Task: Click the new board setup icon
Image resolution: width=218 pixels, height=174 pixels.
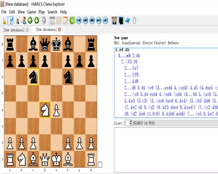Action: click(52, 20)
